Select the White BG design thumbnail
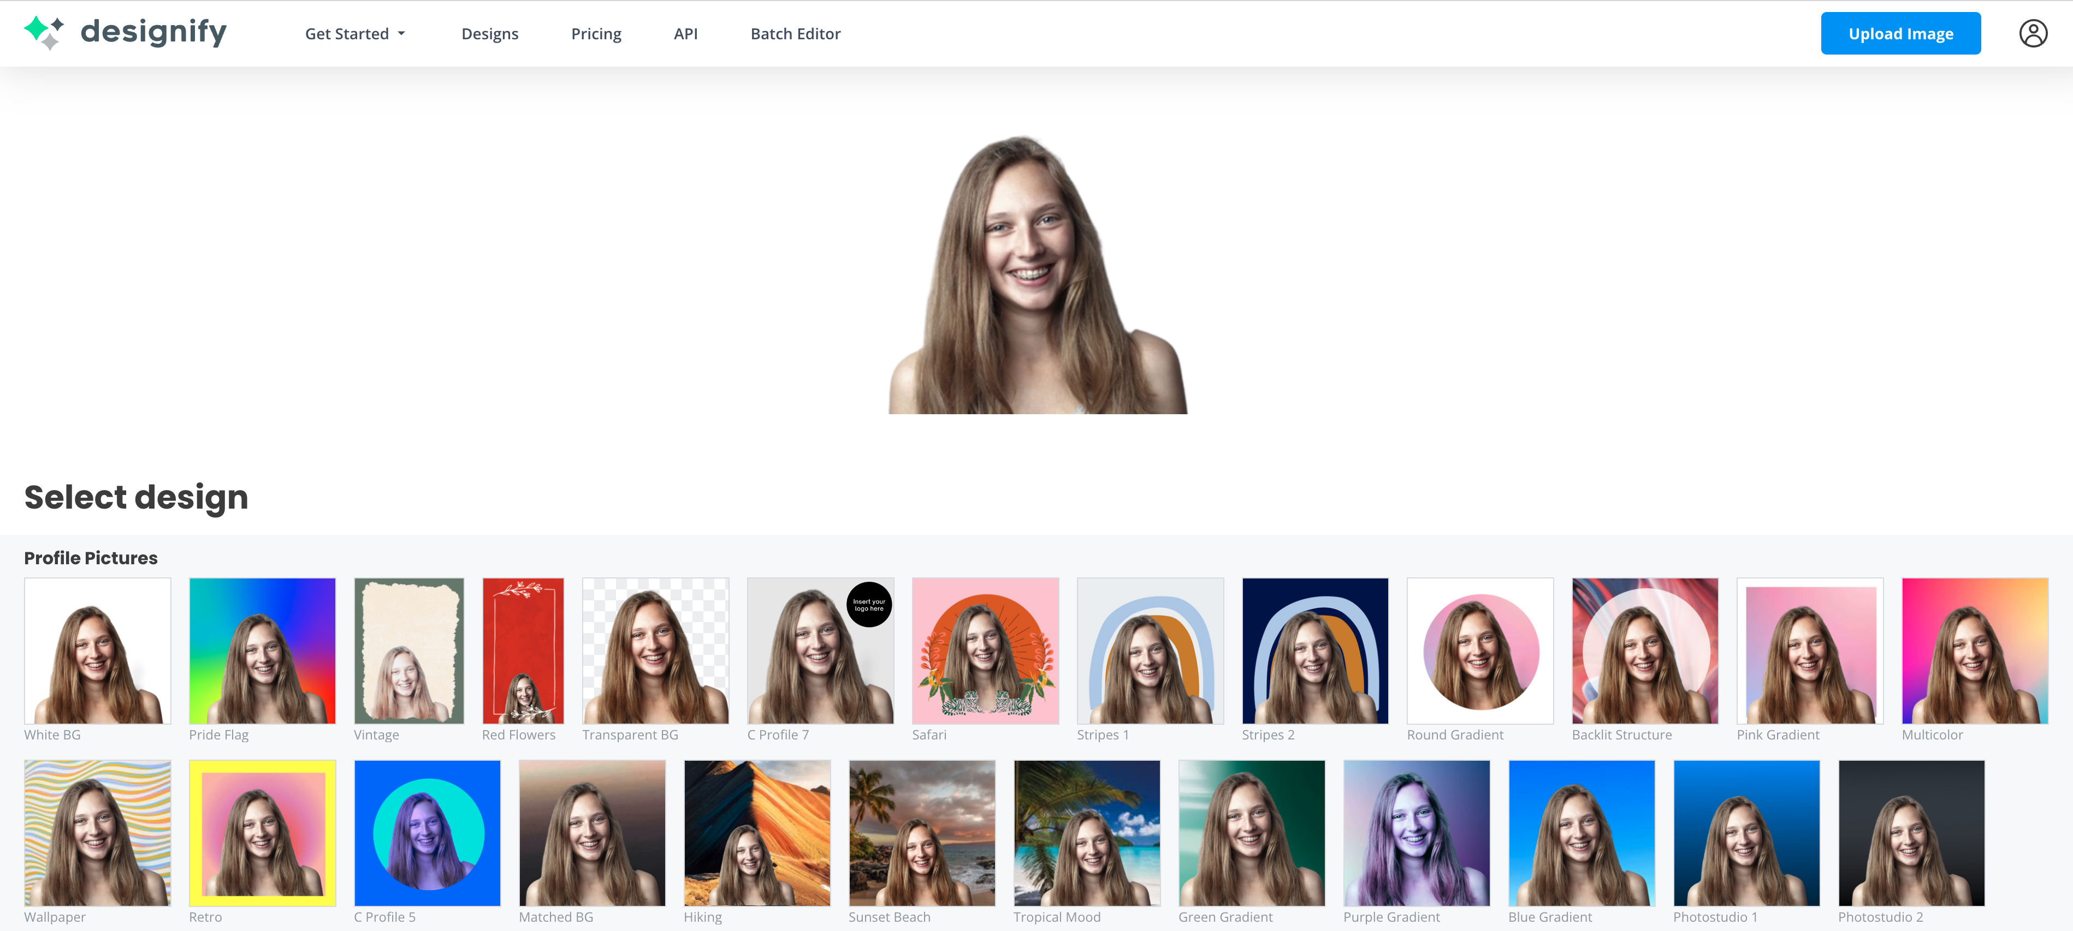This screenshot has height=931, width=2073. (97, 650)
